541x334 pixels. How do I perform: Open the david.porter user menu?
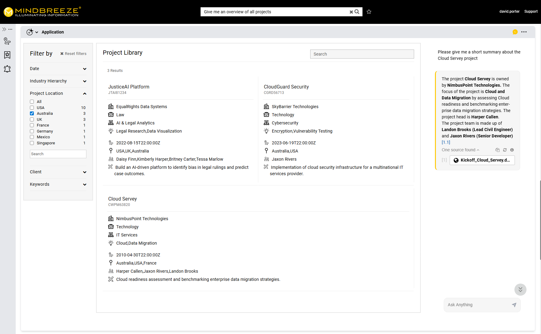pos(509,11)
